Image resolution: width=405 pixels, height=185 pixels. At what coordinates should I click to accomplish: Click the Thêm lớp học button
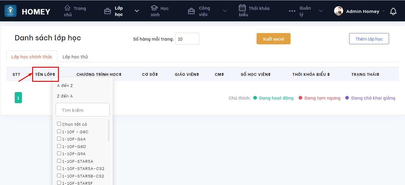tap(369, 39)
